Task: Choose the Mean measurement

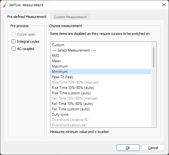Action: 101,61
